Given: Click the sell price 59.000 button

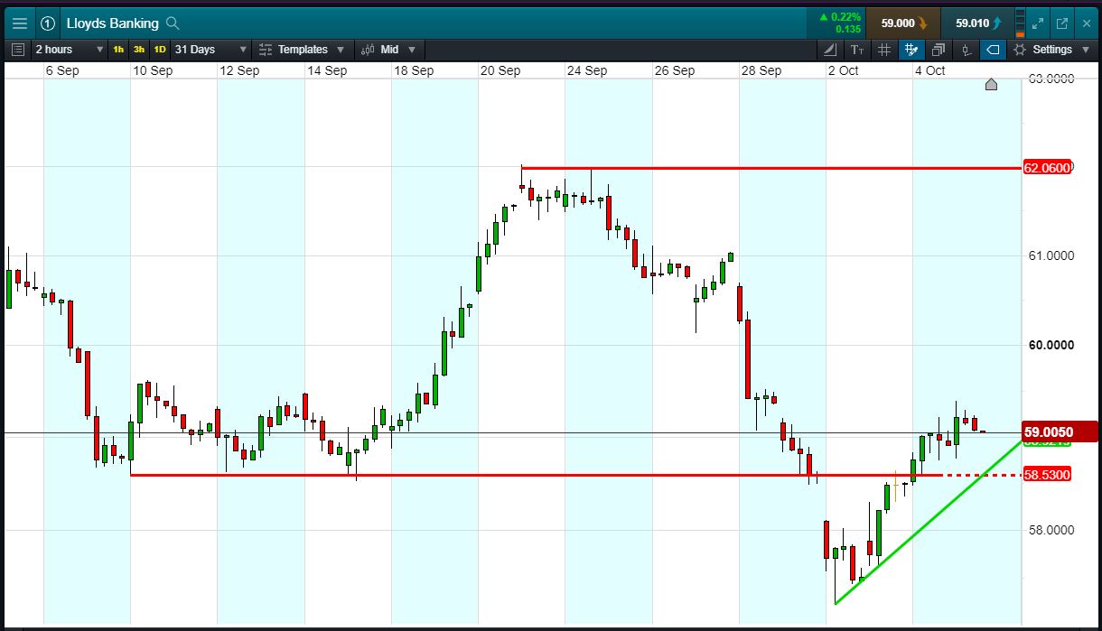Looking at the screenshot, I should coord(902,23).
